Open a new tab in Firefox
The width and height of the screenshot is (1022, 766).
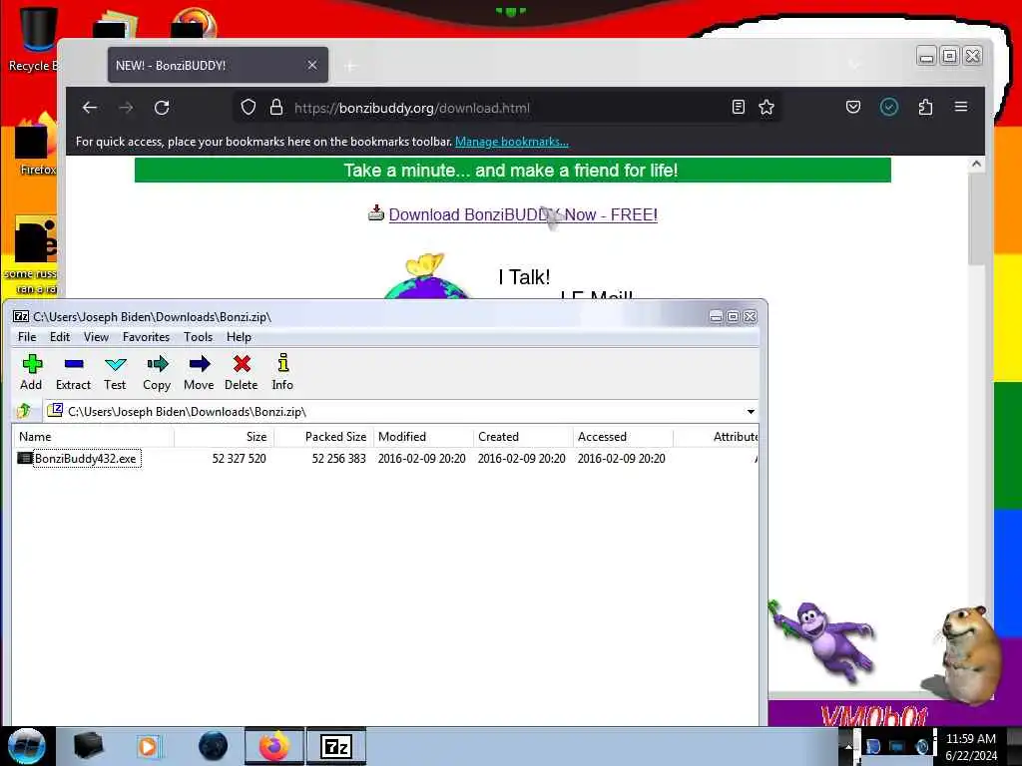click(x=350, y=66)
